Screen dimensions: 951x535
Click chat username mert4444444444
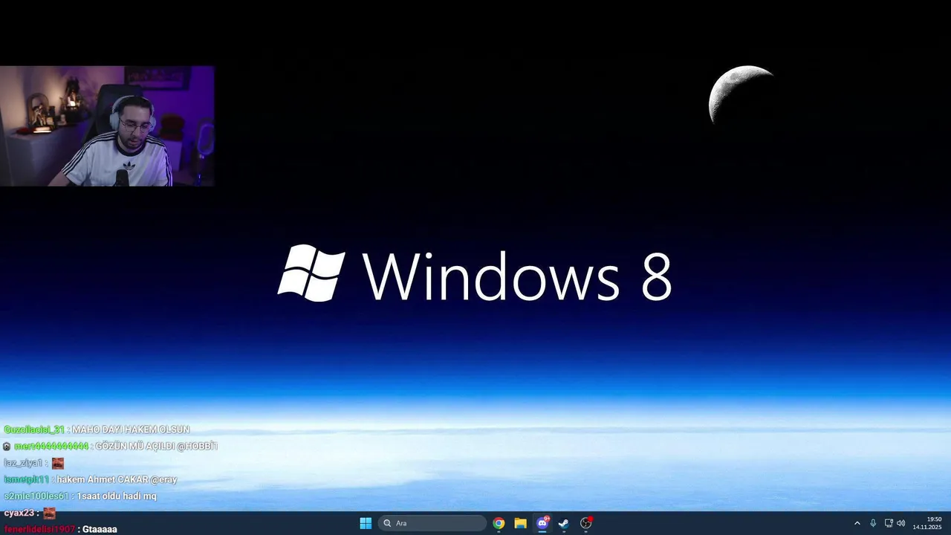click(x=51, y=446)
